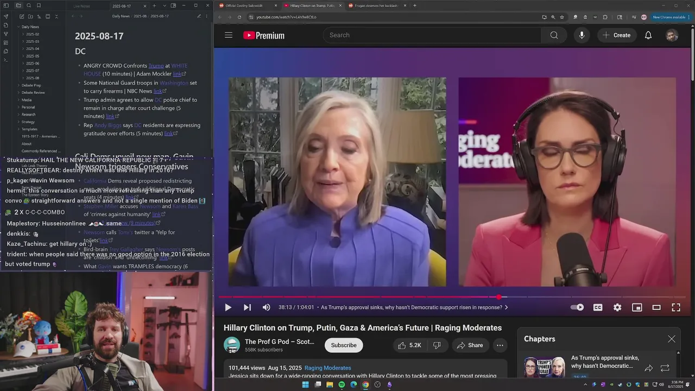Play the paused video
The image size is (695, 391).
228,307
